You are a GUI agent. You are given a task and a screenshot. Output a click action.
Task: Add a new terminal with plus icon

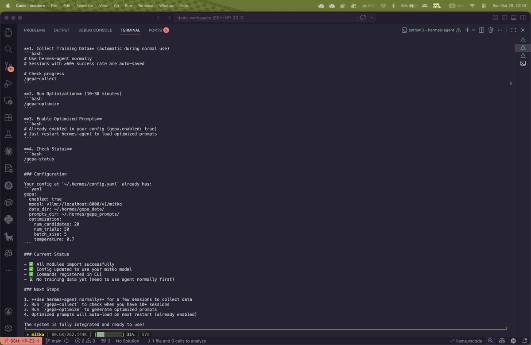tap(467, 30)
